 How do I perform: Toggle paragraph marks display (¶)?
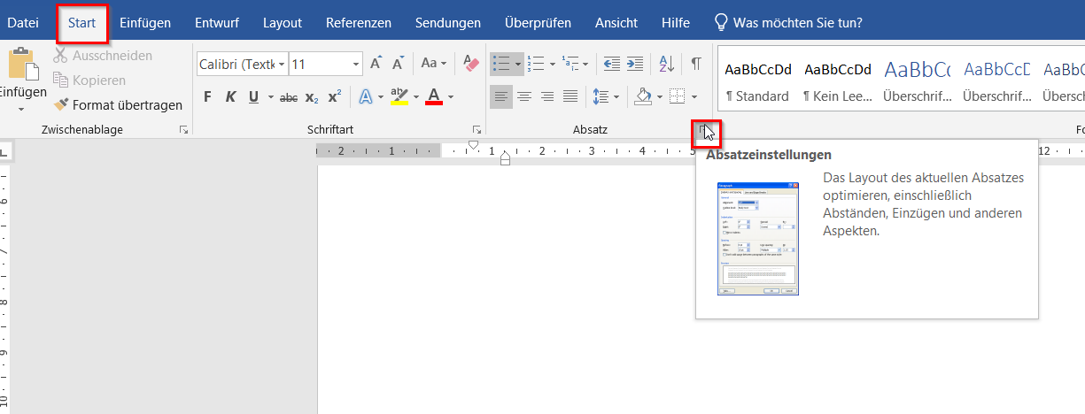point(696,64)
